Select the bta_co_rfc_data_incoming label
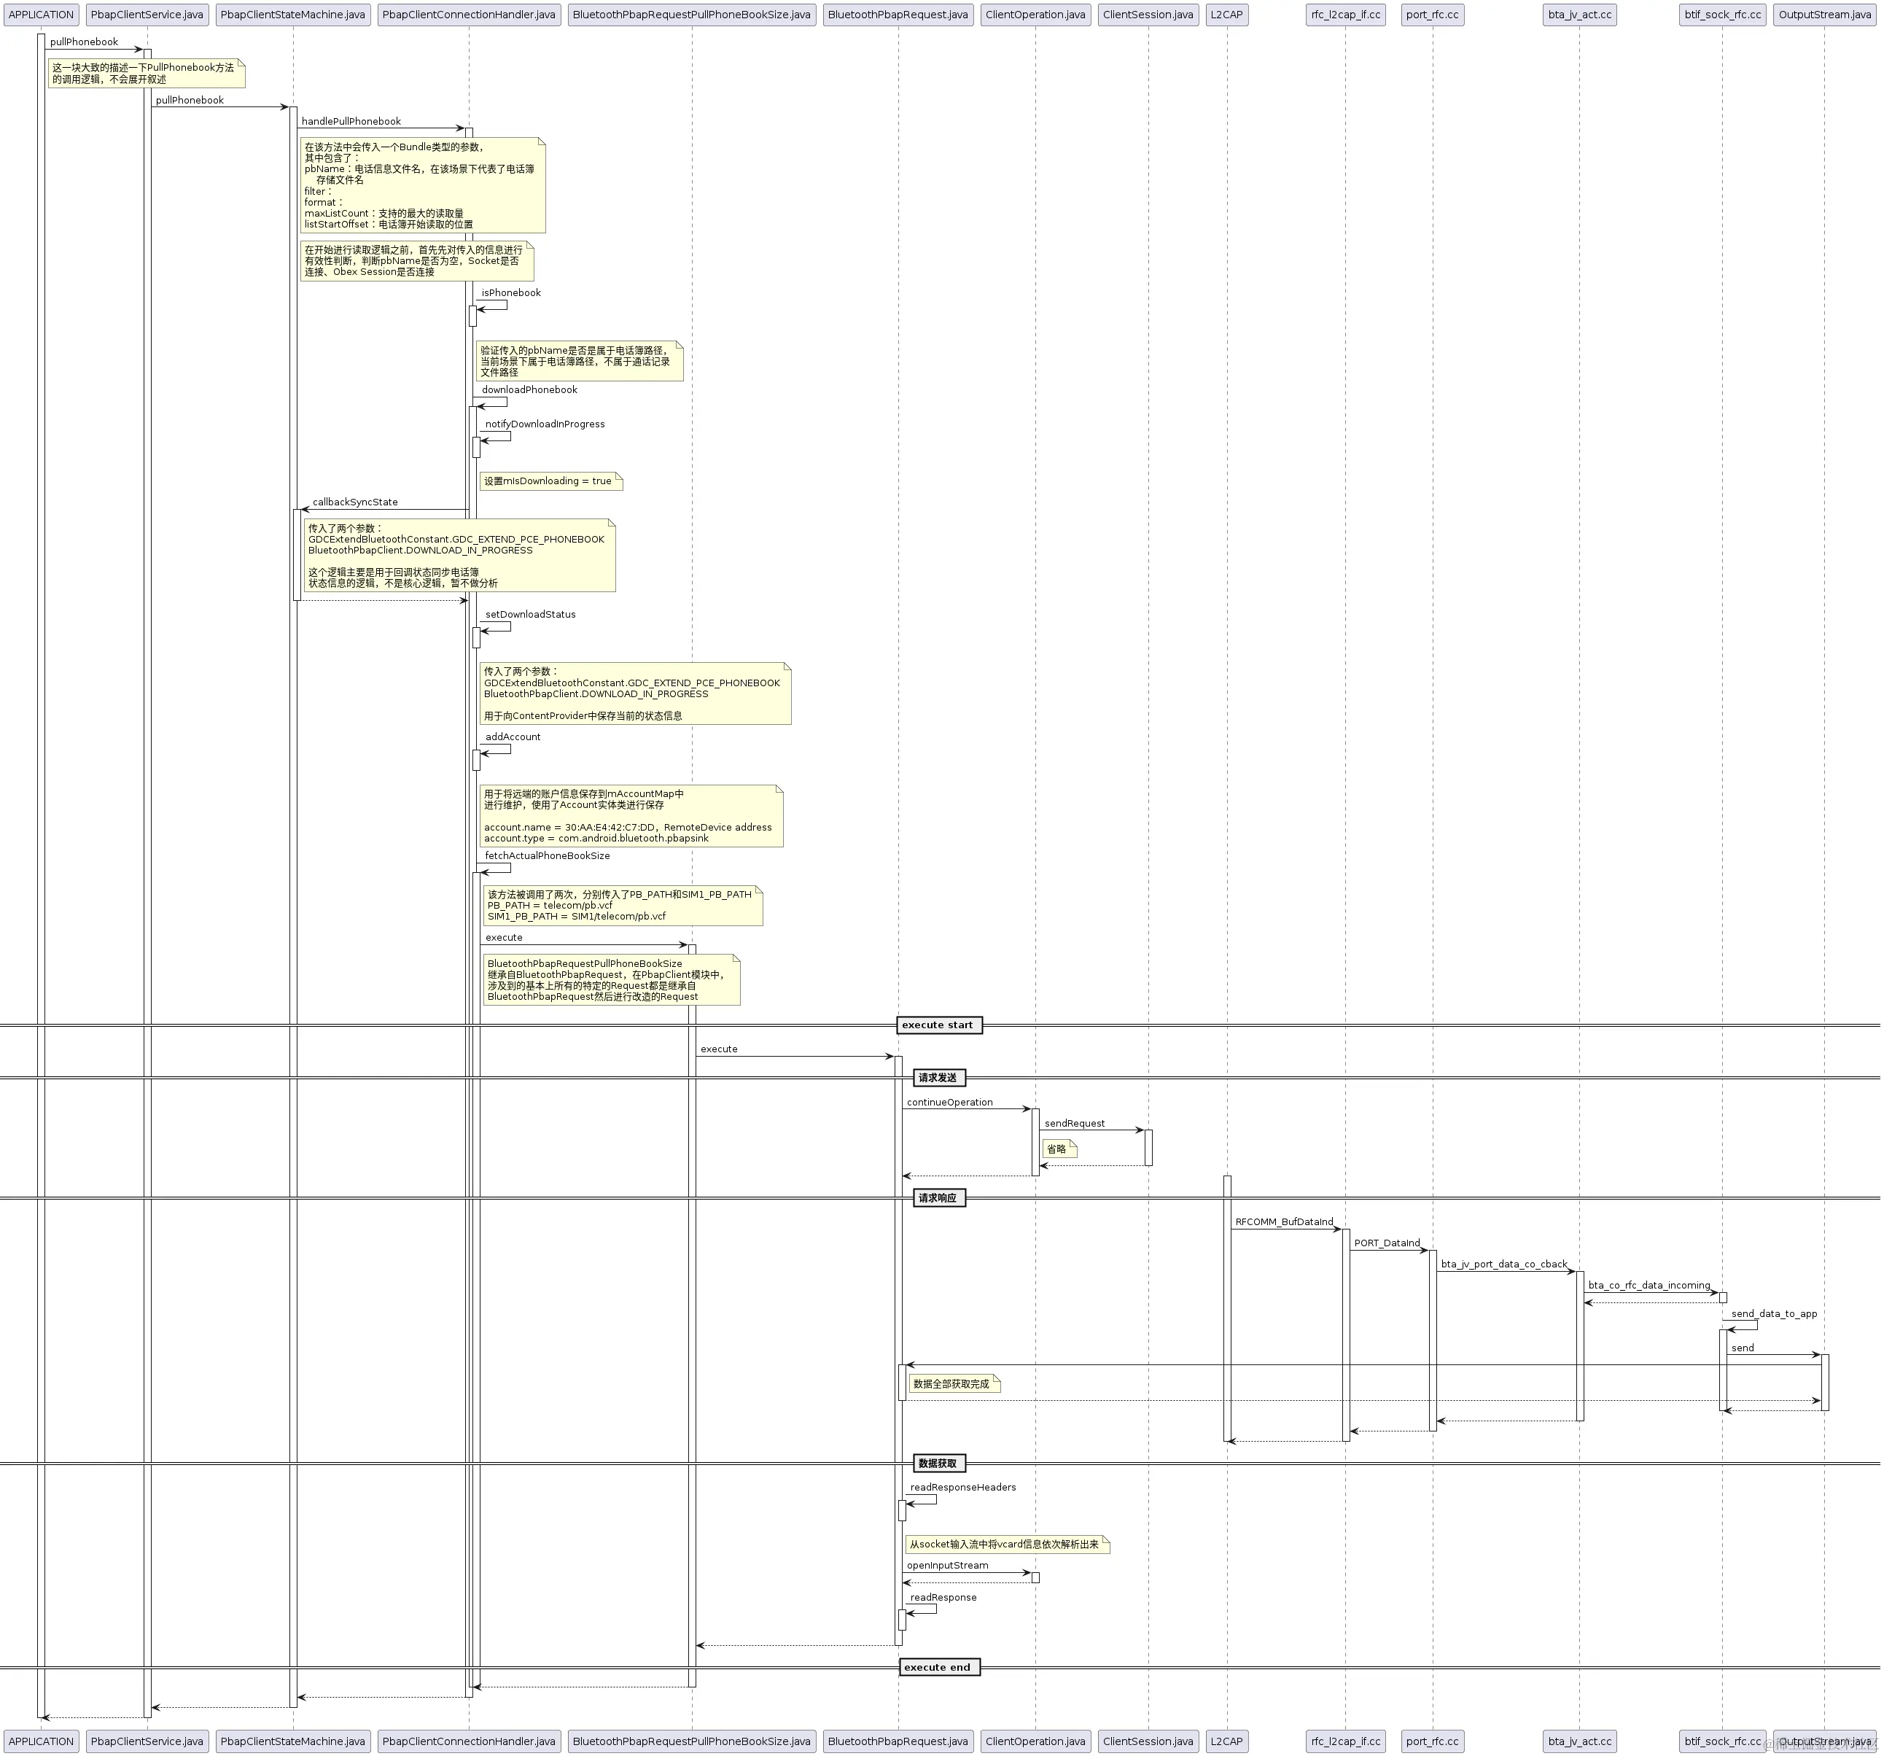This screenshot has height=1756, width=1884. (1649, 1286)
